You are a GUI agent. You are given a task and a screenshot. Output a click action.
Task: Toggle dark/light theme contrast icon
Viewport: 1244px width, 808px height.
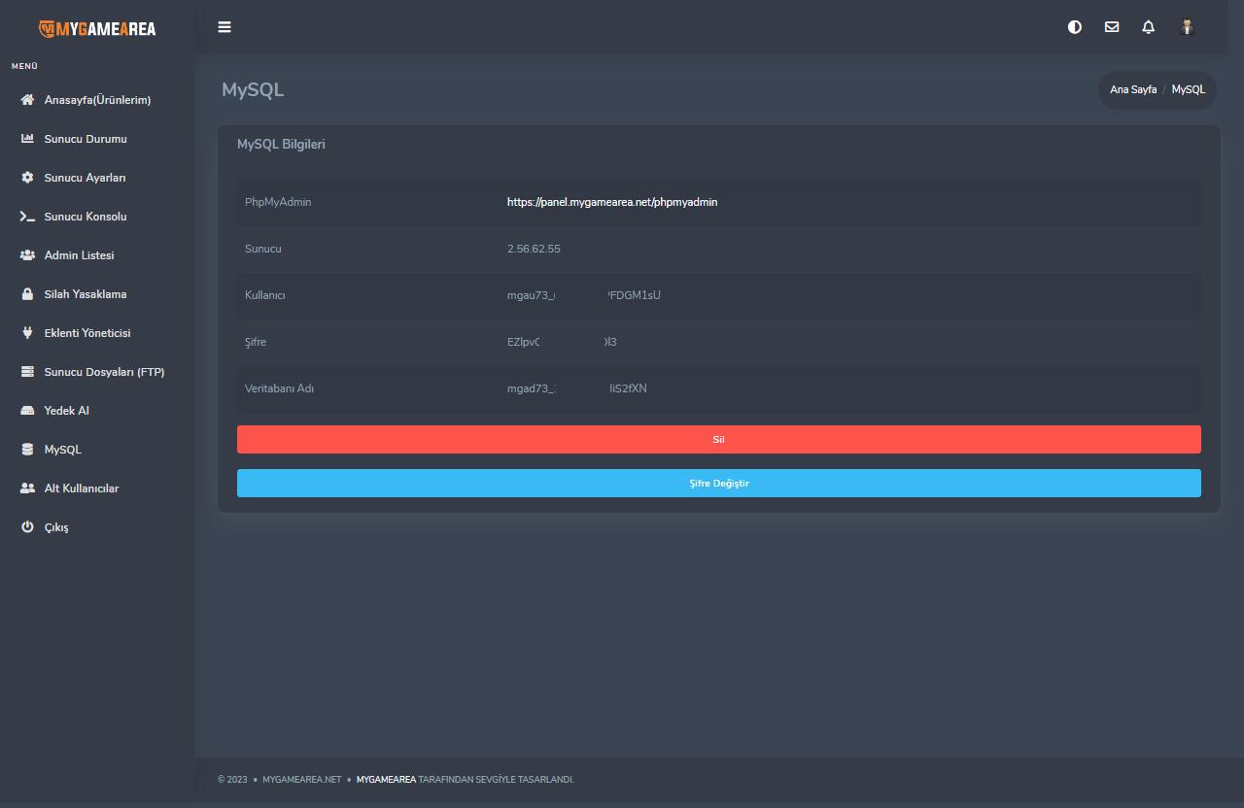(1075, 27)
